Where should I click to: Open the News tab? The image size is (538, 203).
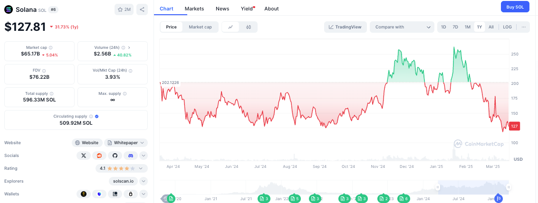click(x=222, y=9)
